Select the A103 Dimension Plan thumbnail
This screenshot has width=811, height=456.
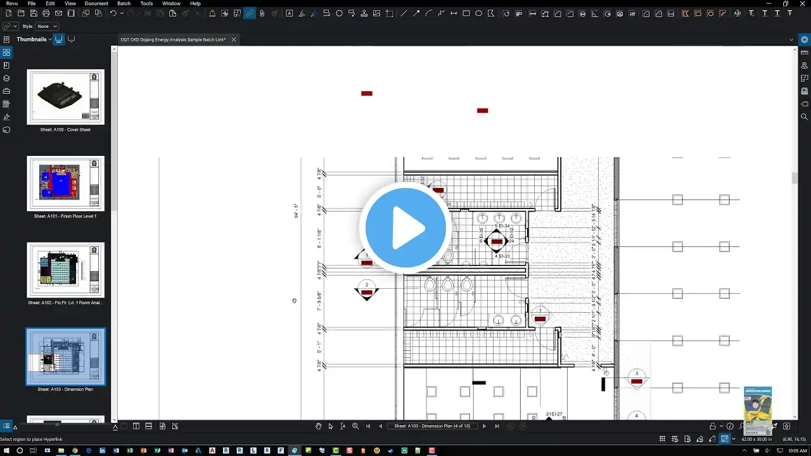pyautogui.click(x=65, y=357)
